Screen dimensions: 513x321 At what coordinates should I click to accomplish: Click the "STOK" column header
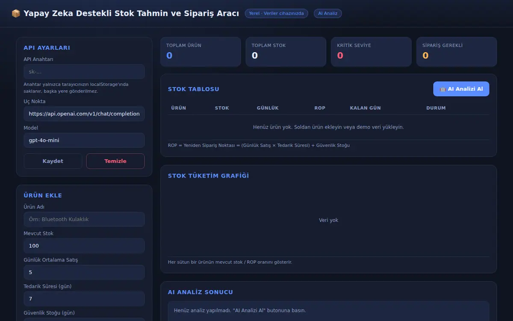tap(222, 108)
